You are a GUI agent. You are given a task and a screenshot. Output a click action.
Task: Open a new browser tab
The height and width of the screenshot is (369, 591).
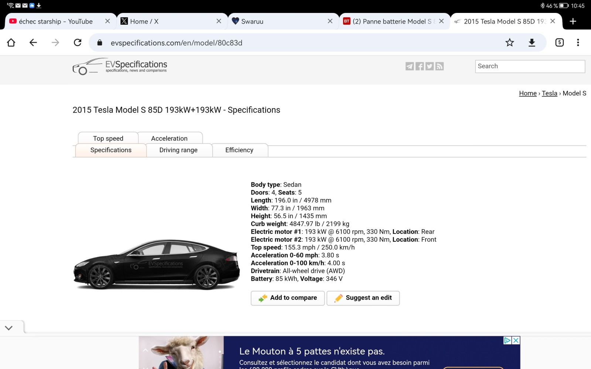pos(573,21)
